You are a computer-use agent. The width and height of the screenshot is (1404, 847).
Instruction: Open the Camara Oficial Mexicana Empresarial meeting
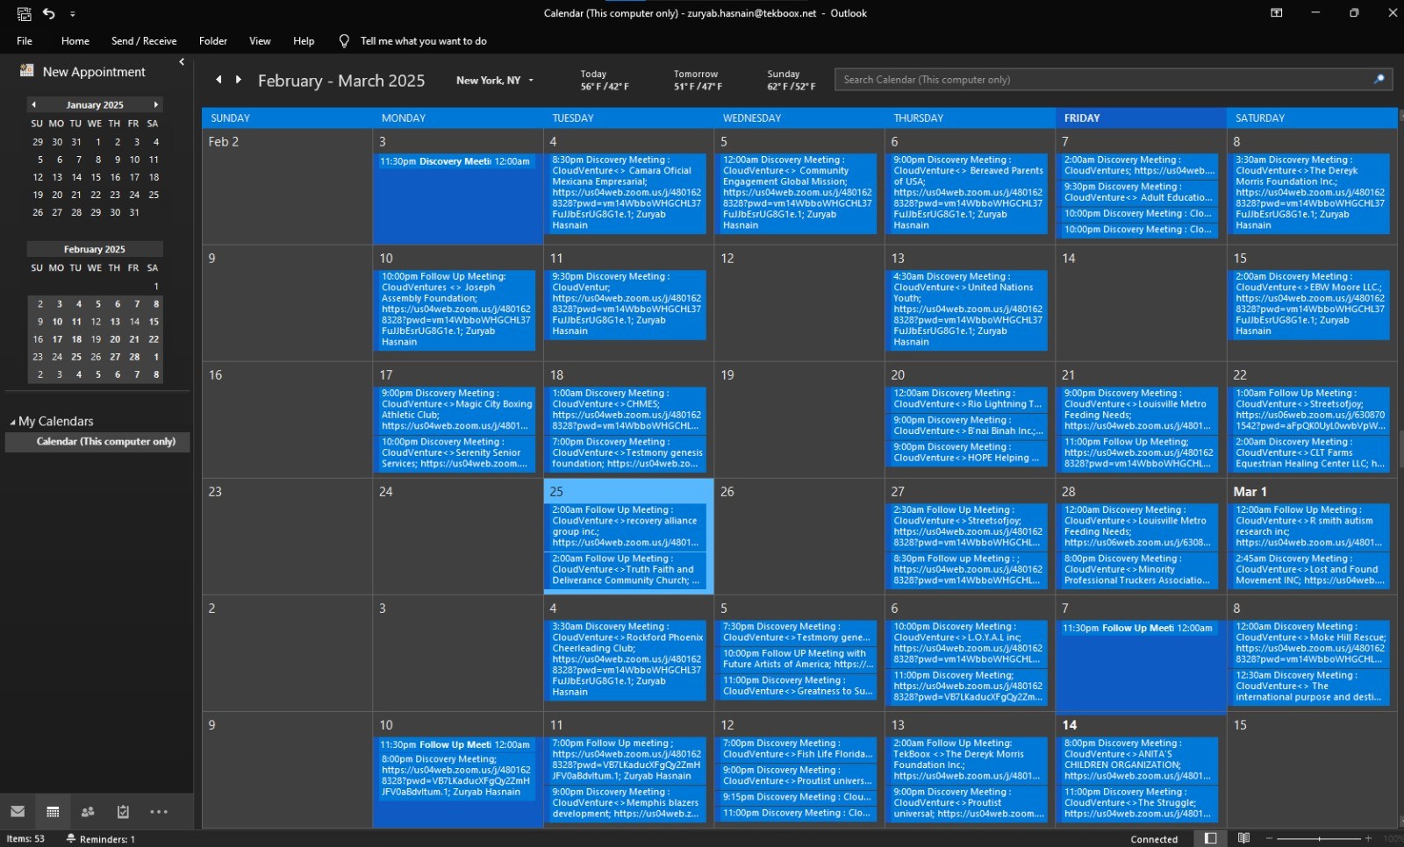(627, 193)
